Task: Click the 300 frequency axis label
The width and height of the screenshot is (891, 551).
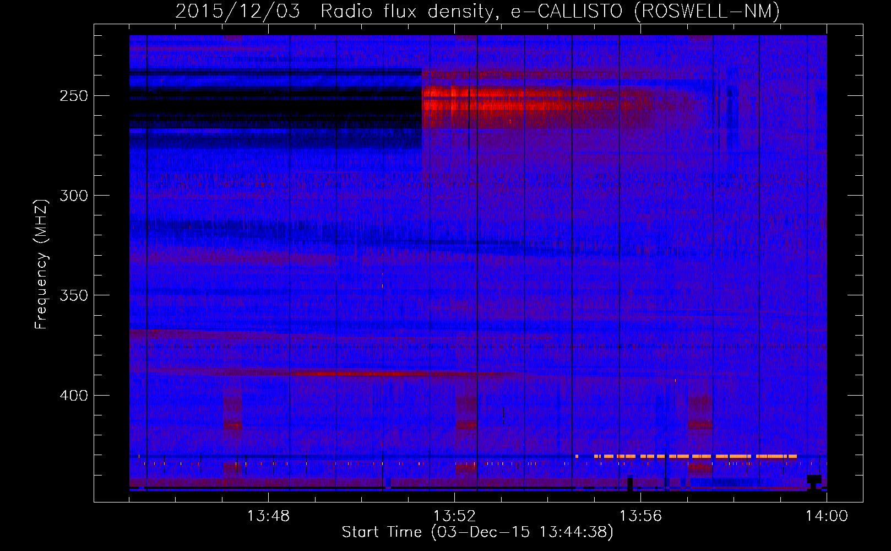Action: coord(74,196)
